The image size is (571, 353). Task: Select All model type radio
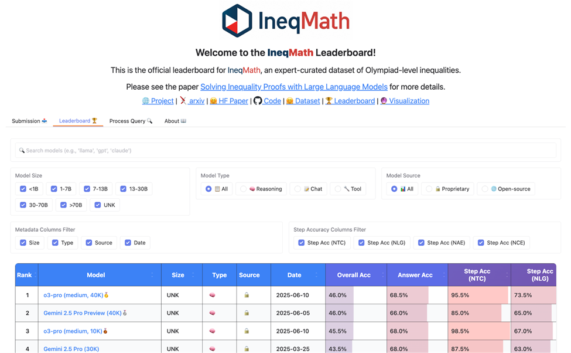[208, 189]
